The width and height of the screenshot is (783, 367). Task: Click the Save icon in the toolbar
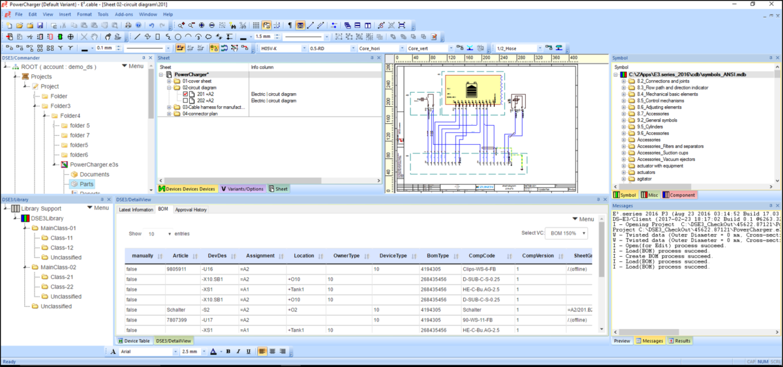click(39, 25)
